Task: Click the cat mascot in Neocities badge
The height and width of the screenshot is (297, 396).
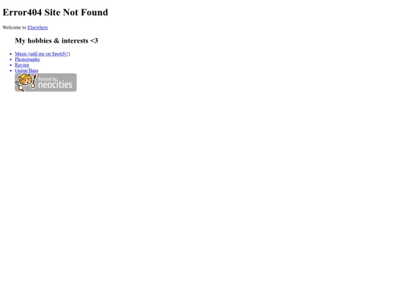Action: point(26,82)
